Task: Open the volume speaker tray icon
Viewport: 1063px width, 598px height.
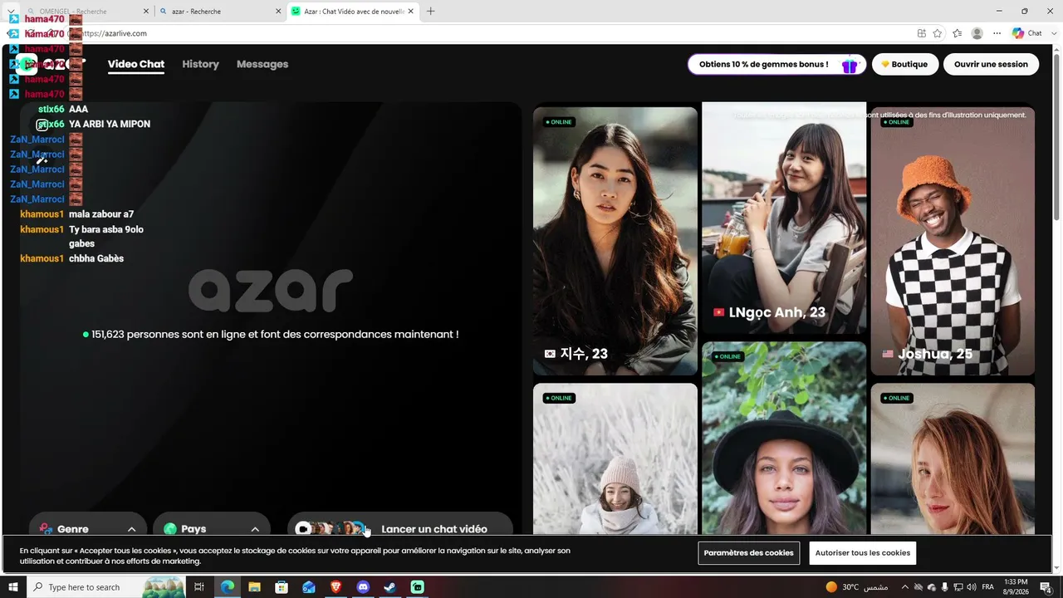Action: click(972, 587)
